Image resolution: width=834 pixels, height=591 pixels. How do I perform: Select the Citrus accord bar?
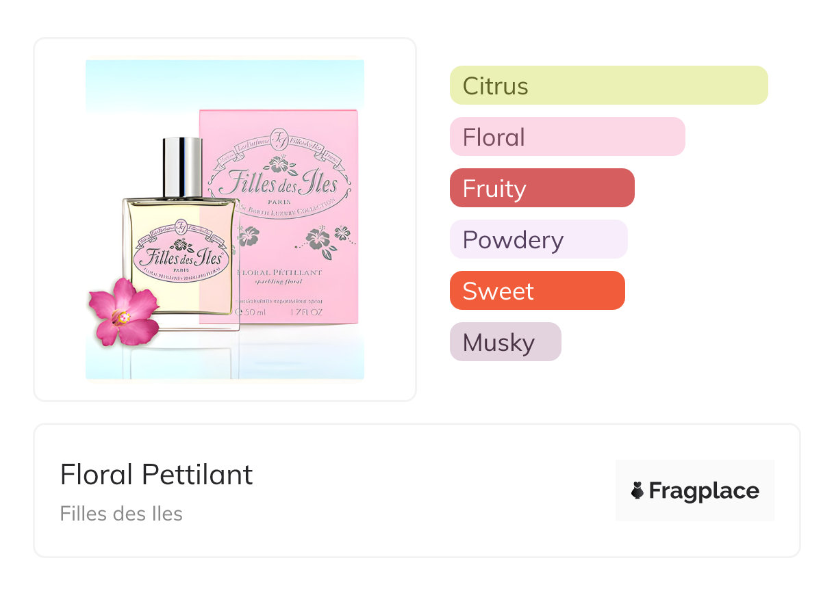609,86
